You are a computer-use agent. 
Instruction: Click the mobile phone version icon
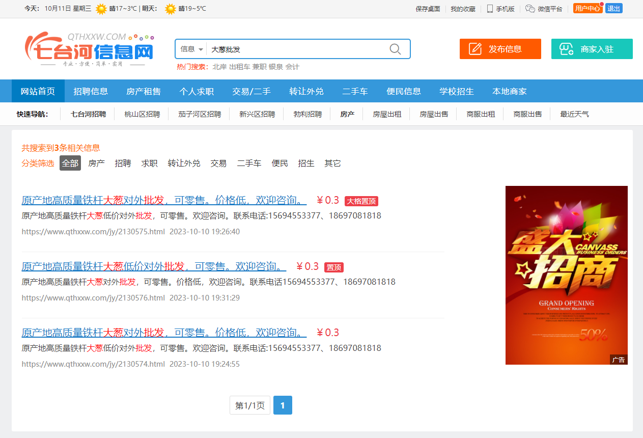tap(490, 9)
